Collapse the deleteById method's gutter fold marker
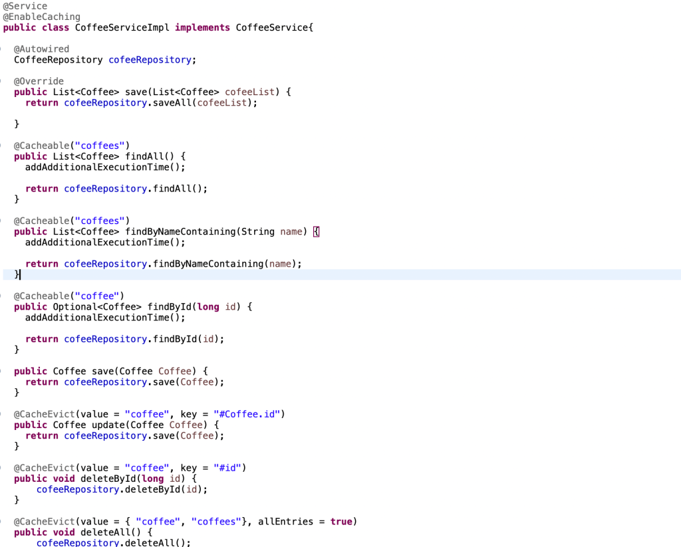Viewport: 681px width, 547px height. pos(2,468)
